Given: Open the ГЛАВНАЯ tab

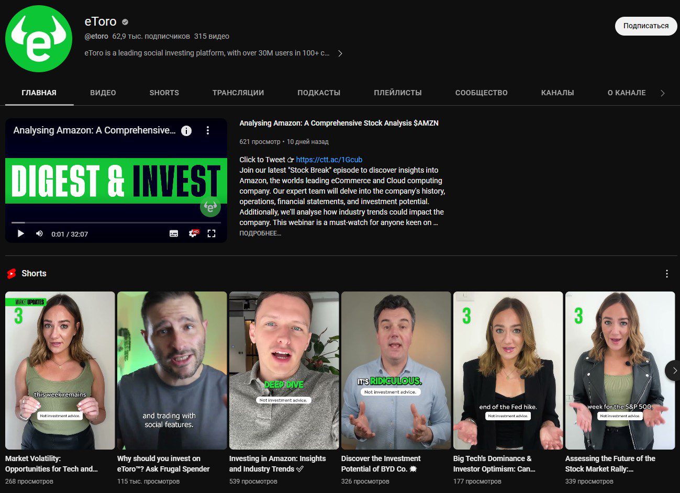Looking at the screenshot, I should tap(39, 93).
